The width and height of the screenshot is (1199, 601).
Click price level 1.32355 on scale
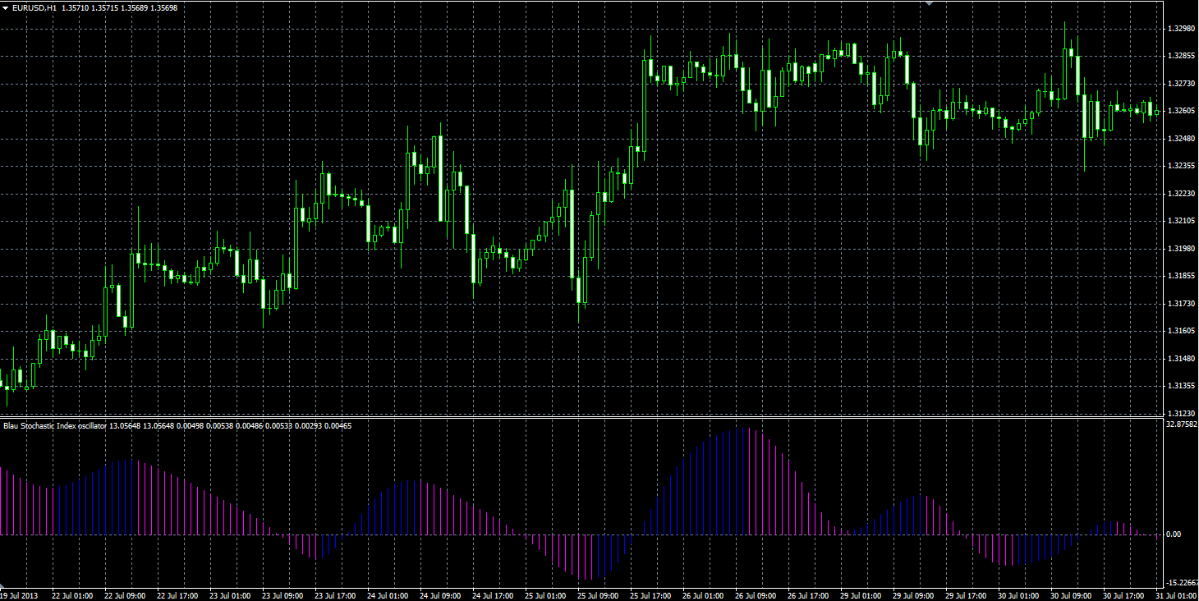tap(1180, 166)
